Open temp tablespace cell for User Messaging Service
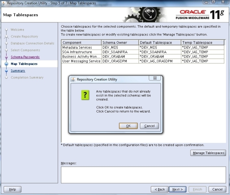The height and width of the screenshot is (195, 230). (202, 61)
